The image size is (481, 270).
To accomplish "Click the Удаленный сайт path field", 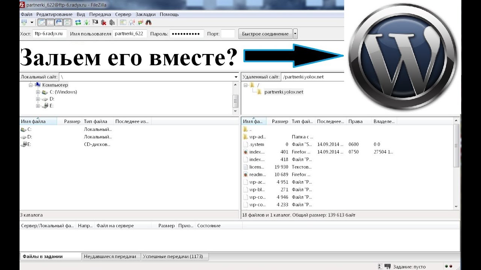I will [313, 77].
